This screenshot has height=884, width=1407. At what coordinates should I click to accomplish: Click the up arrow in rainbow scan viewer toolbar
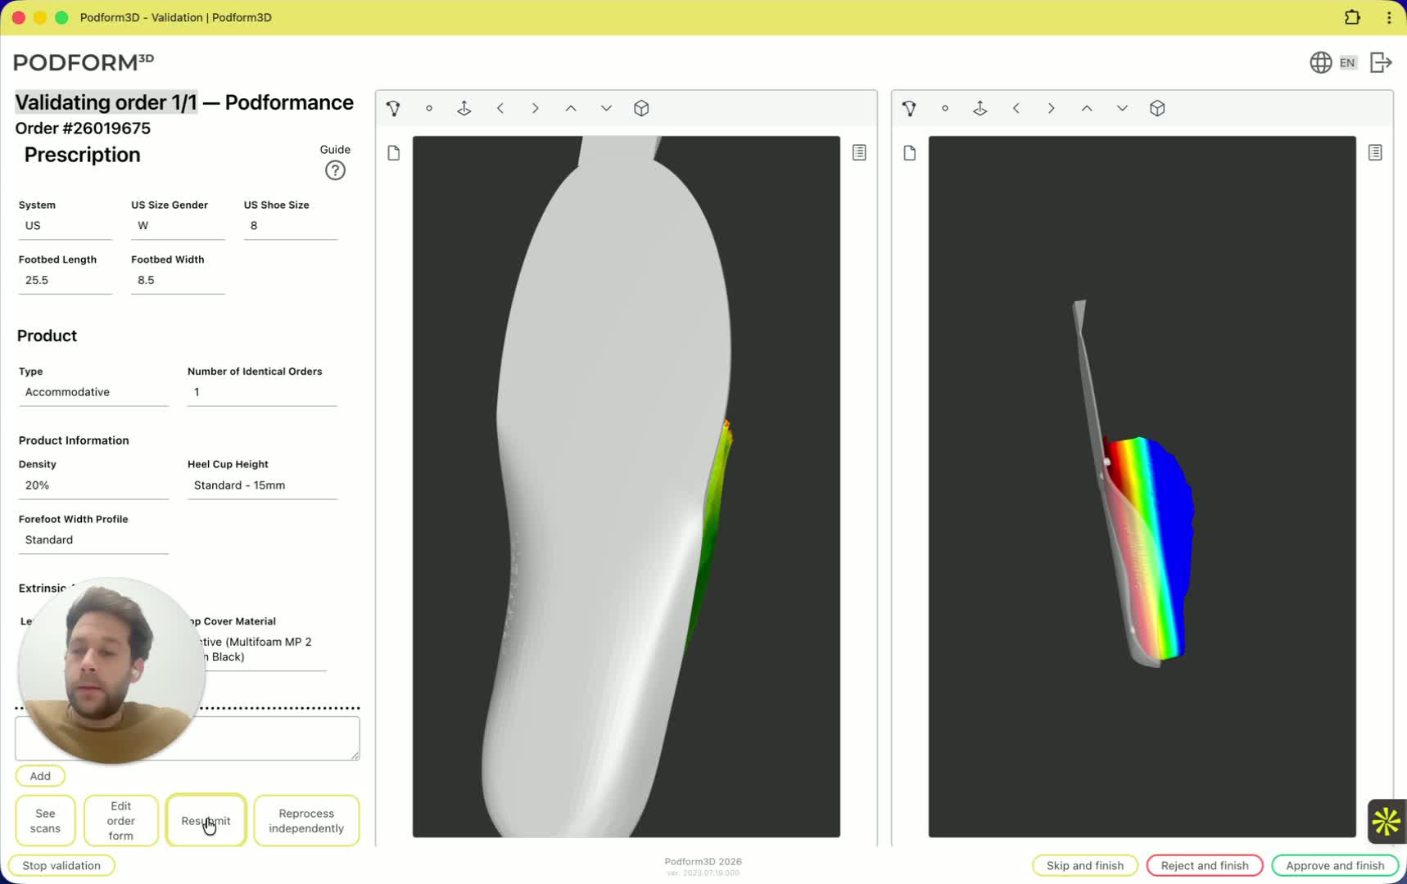point(1087,108)
